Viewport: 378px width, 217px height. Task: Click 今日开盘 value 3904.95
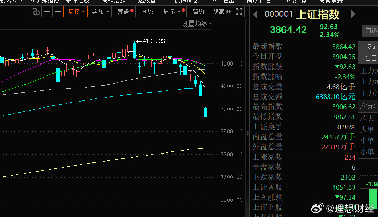pyautogui.click(x=344, y=57)
